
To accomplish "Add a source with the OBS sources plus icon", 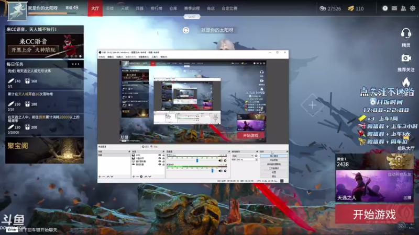I will click(x=134, y=177).
